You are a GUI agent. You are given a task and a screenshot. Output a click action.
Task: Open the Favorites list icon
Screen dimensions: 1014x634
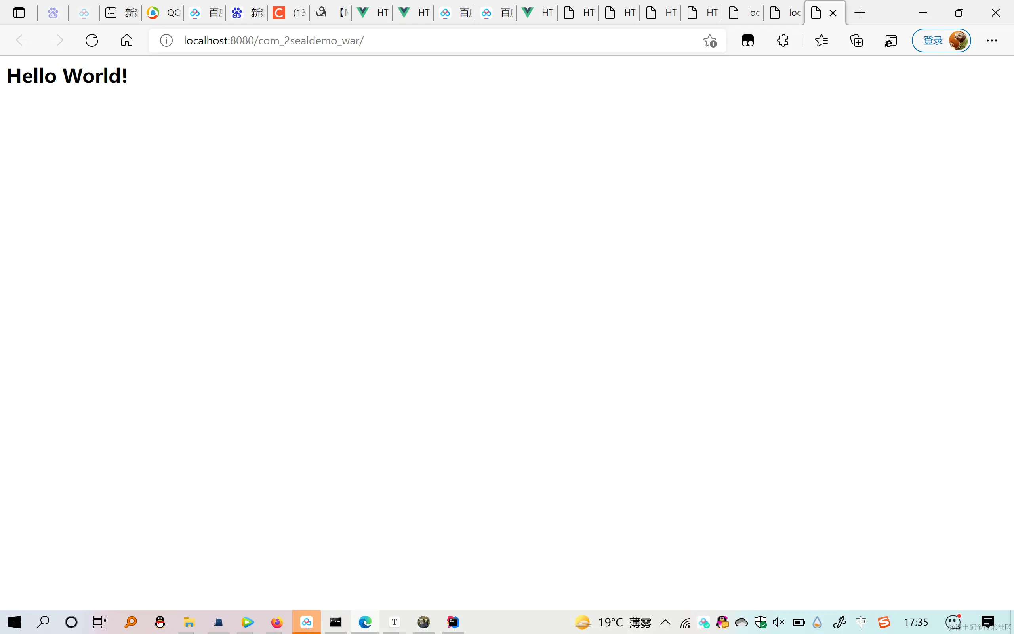821,41
